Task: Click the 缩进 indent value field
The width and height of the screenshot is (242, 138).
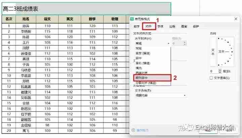Action: click(x=178, y=44)
